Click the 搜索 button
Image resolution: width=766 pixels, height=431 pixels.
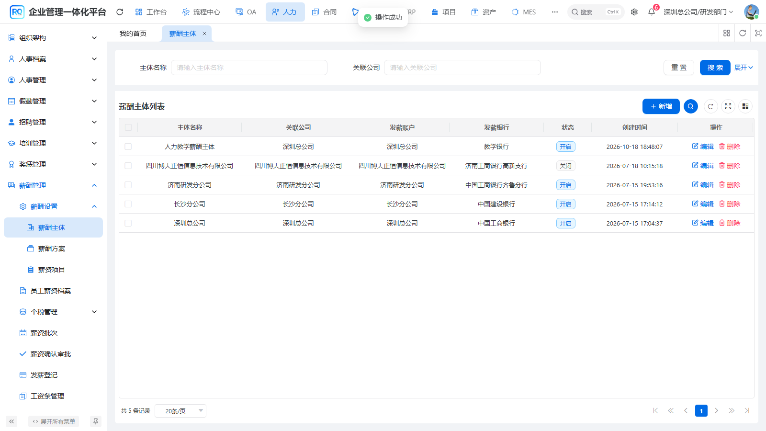(715, 68)
